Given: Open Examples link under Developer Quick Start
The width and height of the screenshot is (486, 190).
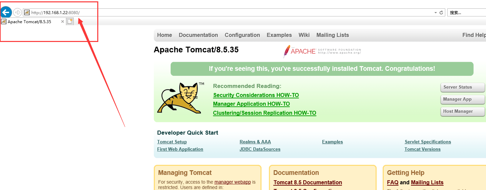Looking at the screenshot, I should point(332,142).
